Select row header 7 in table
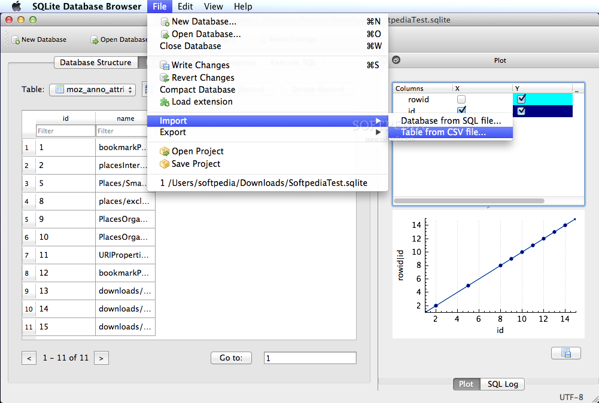Image resolution: width=599 pixels, height=403 pixels. (29, 255)
